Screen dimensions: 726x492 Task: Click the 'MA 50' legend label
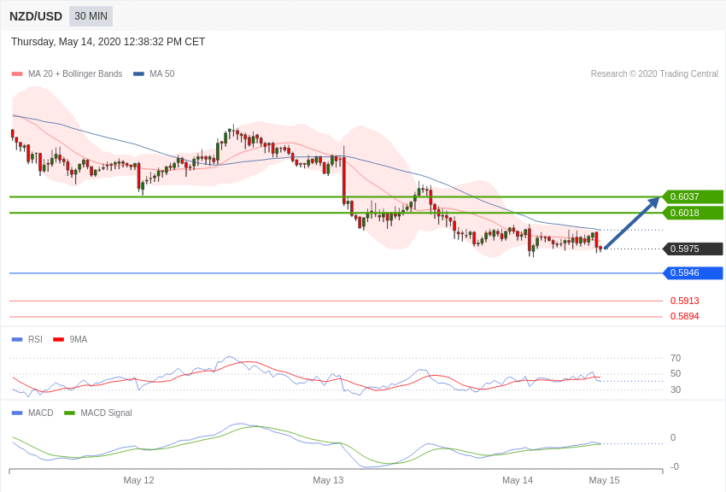161,73
